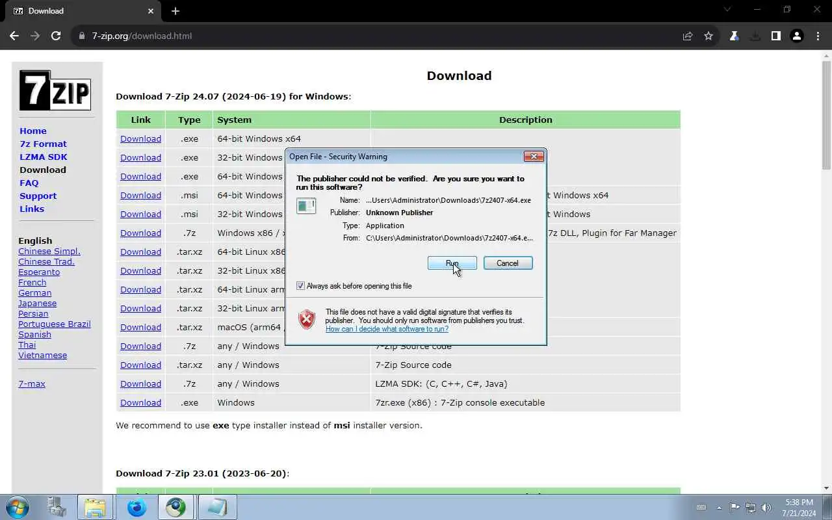832x520 pixels.
Task: Open the browser side panel
Action: [x=775, y=36]
